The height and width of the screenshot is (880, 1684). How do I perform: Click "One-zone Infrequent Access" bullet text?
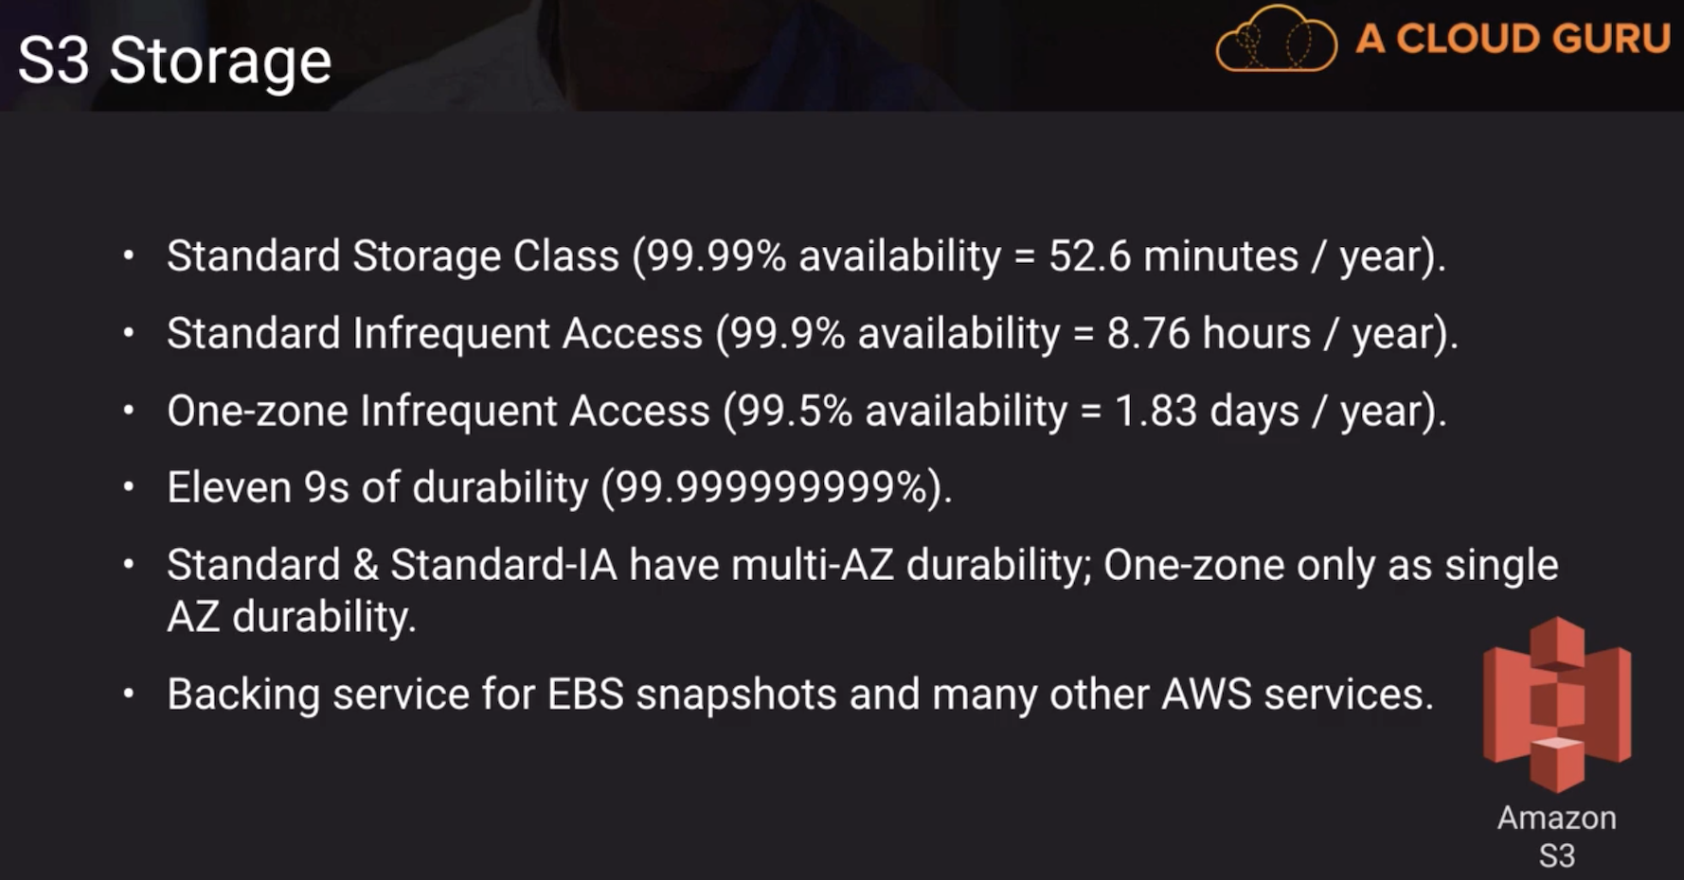coord(438,412)
